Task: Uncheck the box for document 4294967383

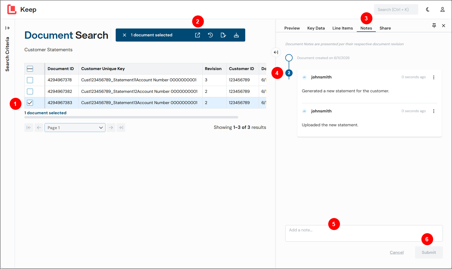Action: coord(30,103)
